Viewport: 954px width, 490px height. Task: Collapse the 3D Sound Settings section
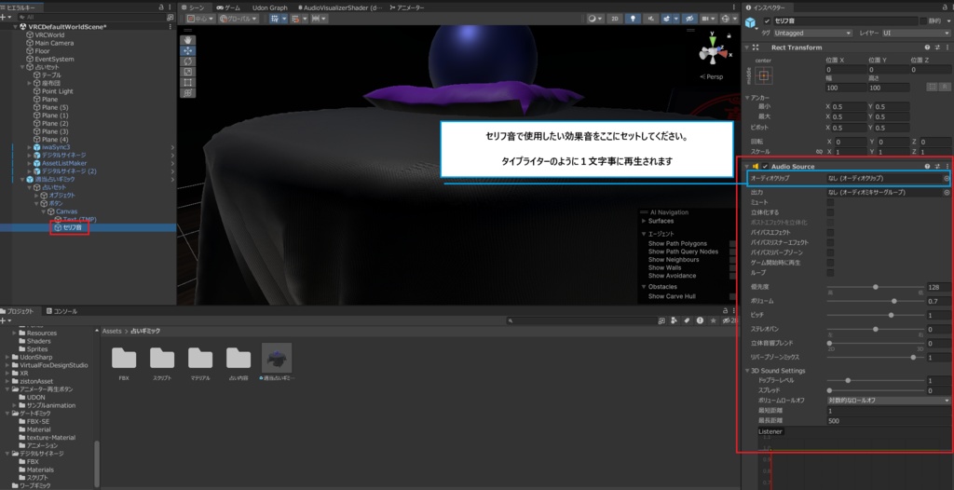(747, 371)
